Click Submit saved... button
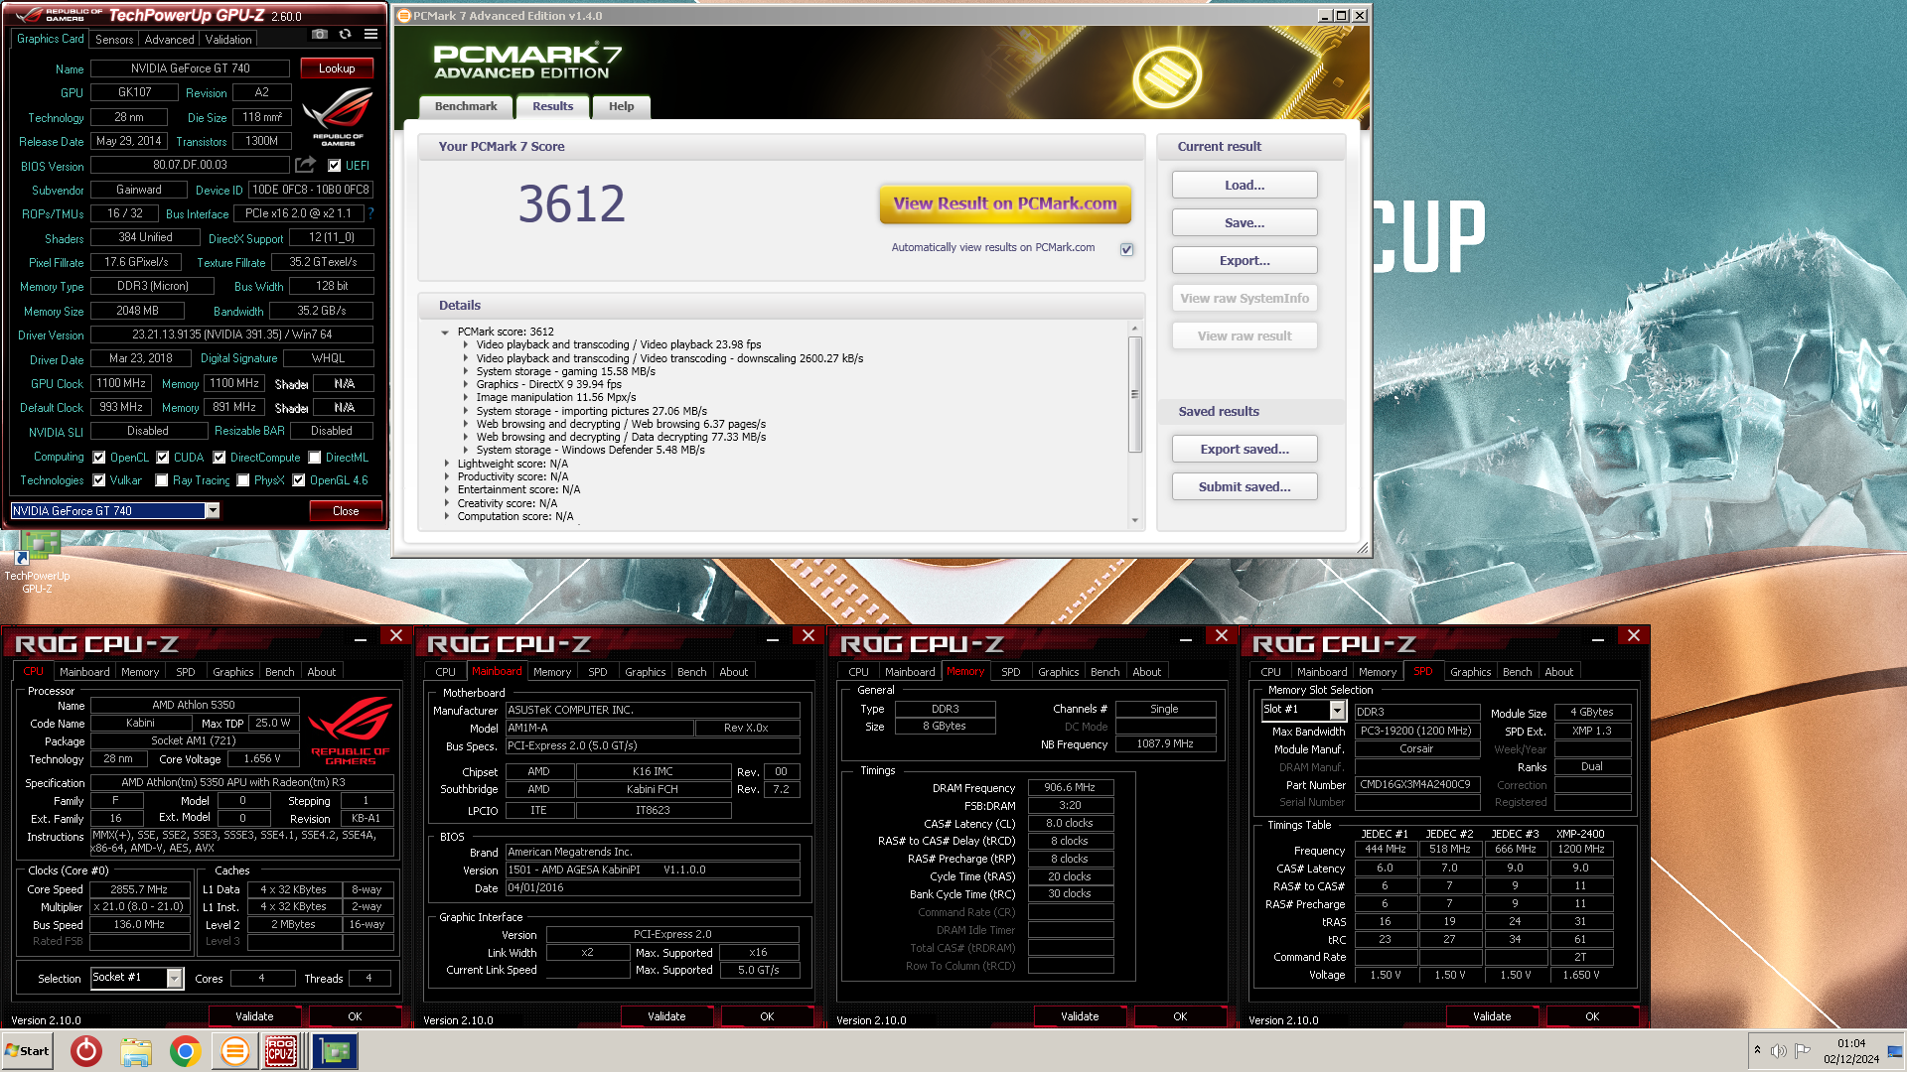The image size is (1907, 1072). click(1245, 487)
